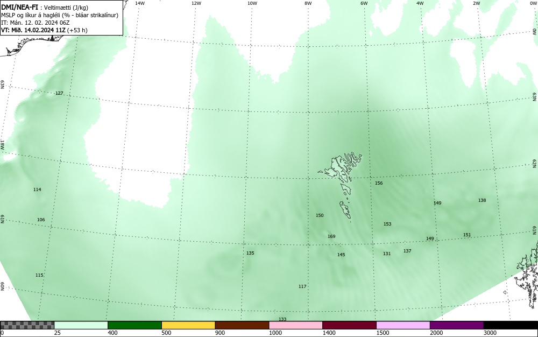Screen dimensions: 538x337
Task: Click the IT: Mán. 12. 02. 2024 06Z line
Action: (36, 23)
